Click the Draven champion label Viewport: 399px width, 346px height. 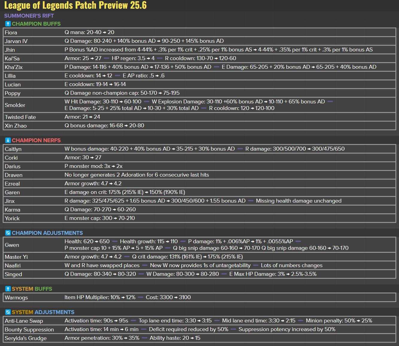click(13, 175)
